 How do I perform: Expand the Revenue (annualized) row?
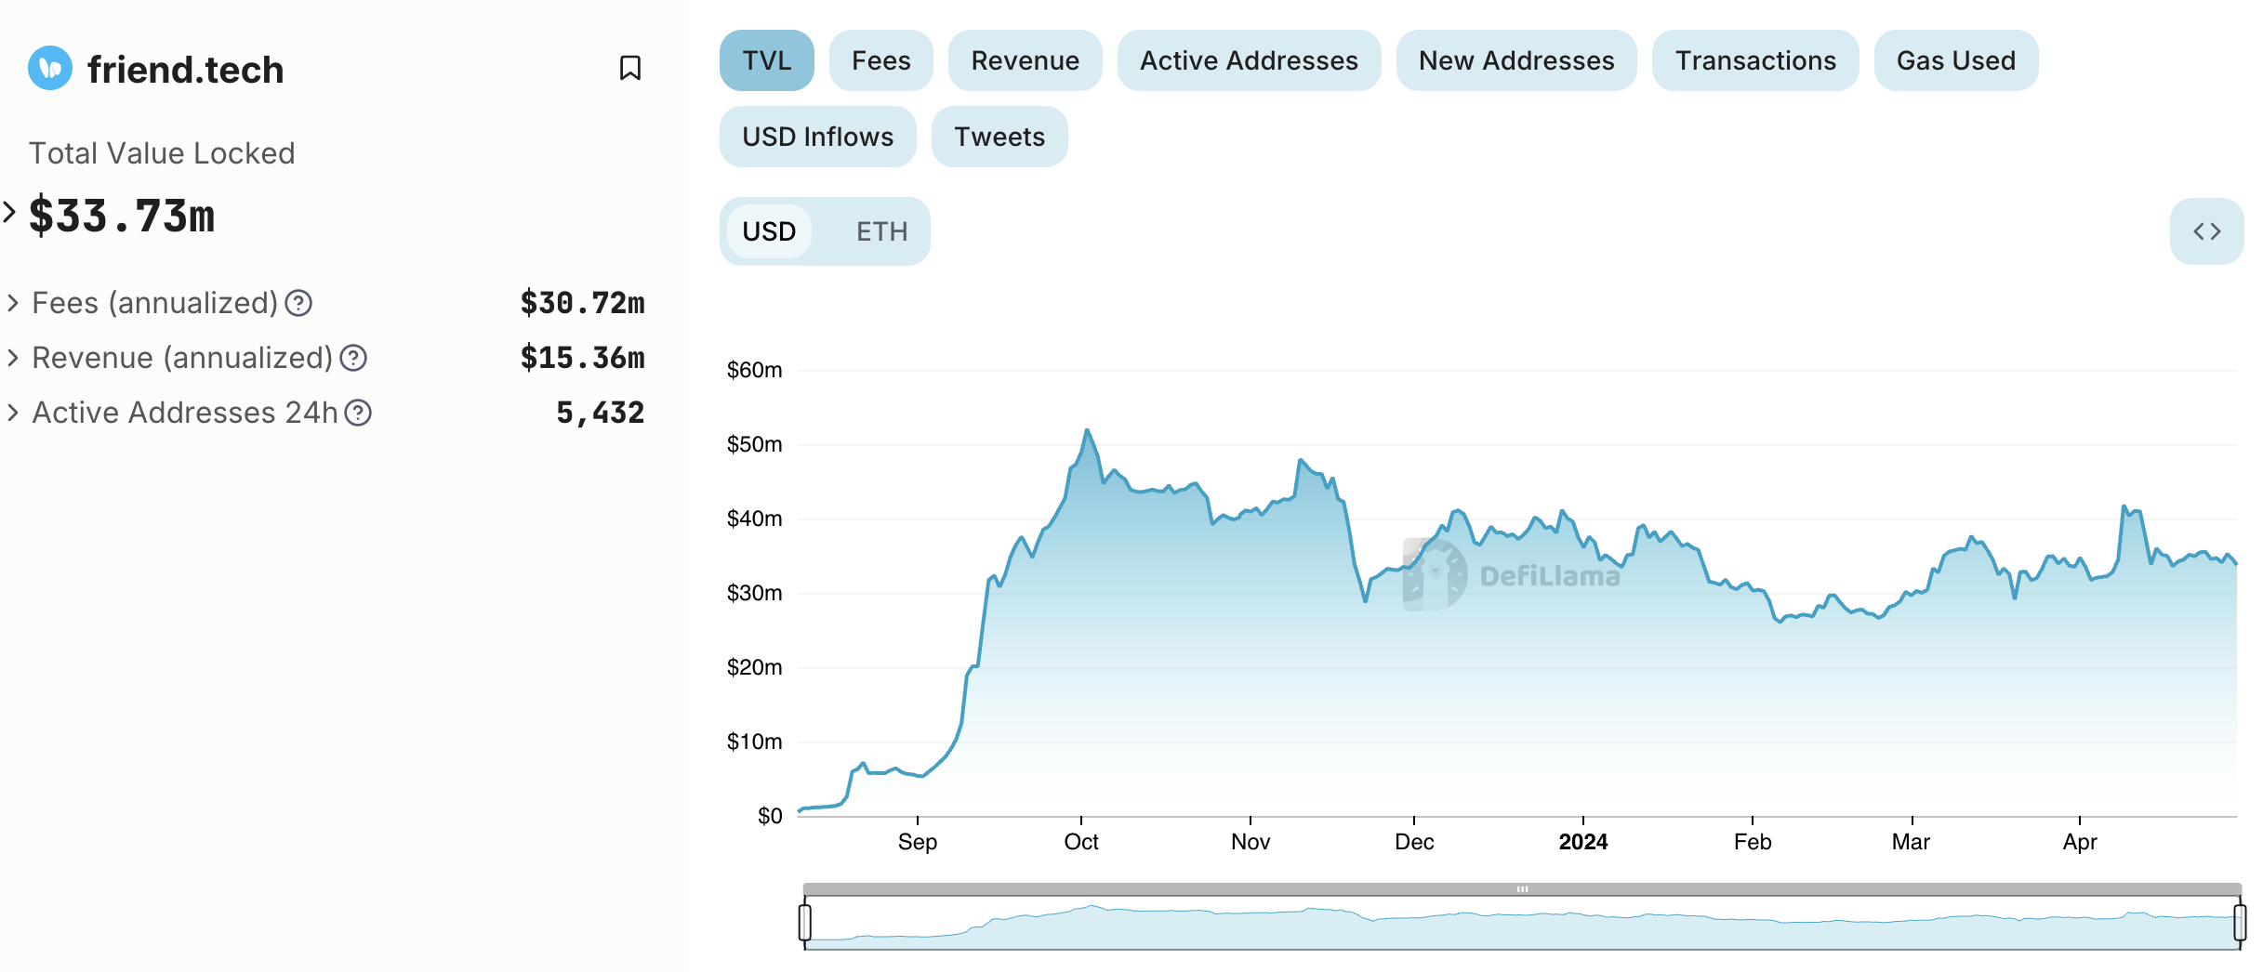tap(13, 358)
